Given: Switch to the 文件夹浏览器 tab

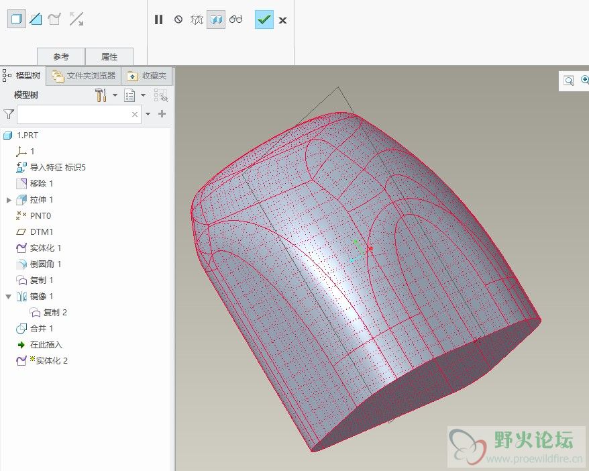Looking at the screenshot, I should [x=84, y=76].
